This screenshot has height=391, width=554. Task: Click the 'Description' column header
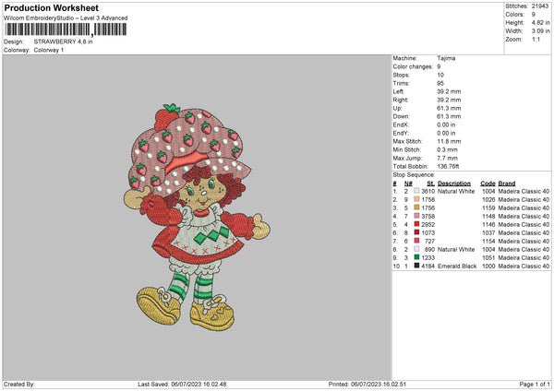pos(454,184)
